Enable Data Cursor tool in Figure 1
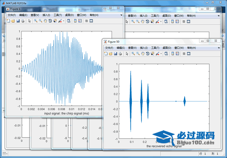The height and width of the screenshot is (158, 227). pyautogui.click(x=55, y=21)
